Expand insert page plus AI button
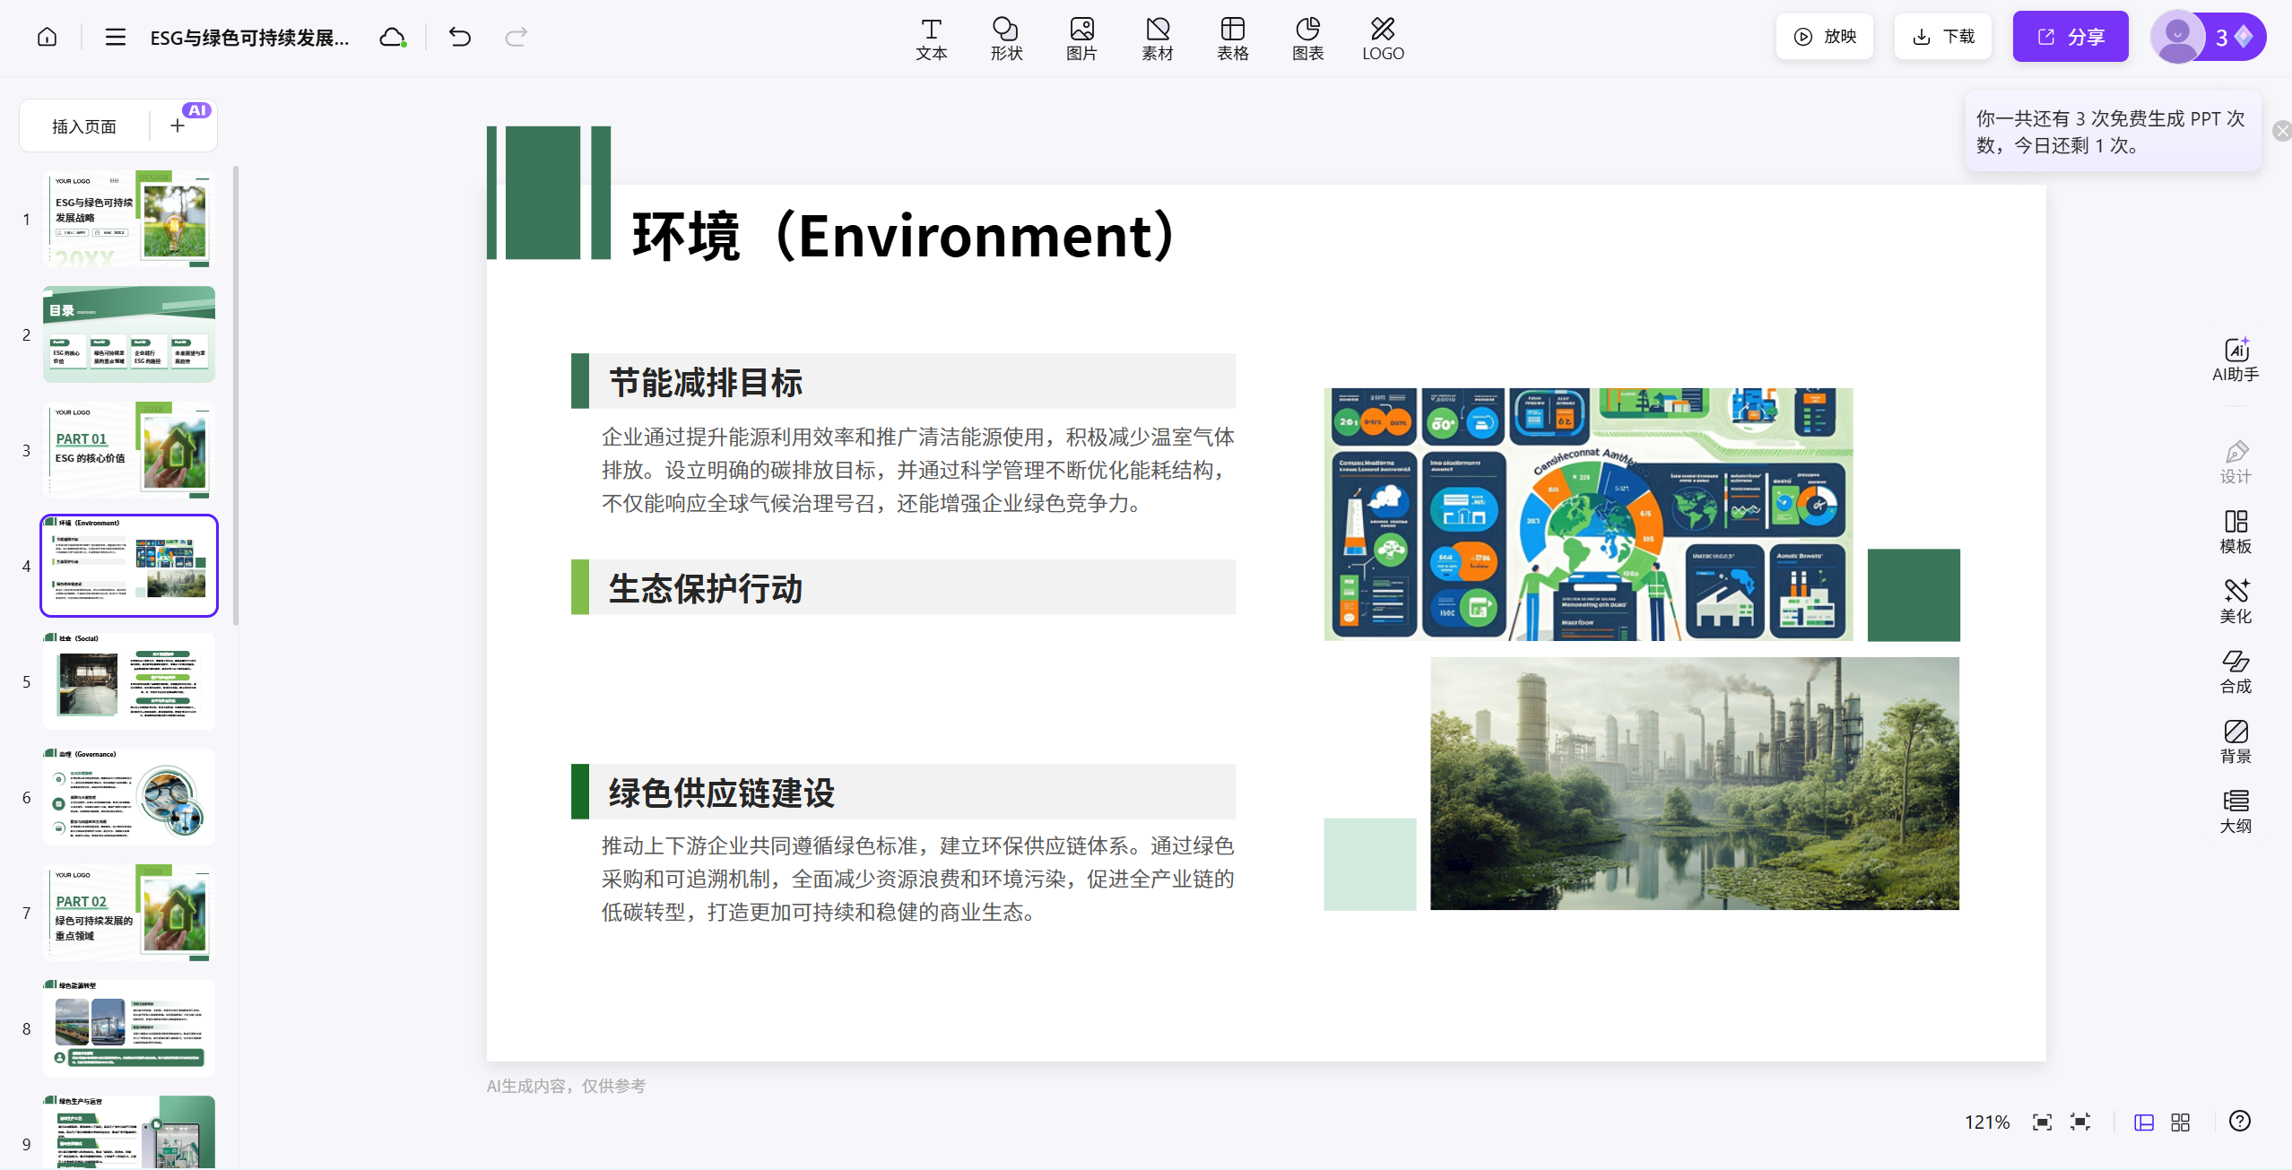Screen dimensions: 2292x1170 click(x=178, y=126)
